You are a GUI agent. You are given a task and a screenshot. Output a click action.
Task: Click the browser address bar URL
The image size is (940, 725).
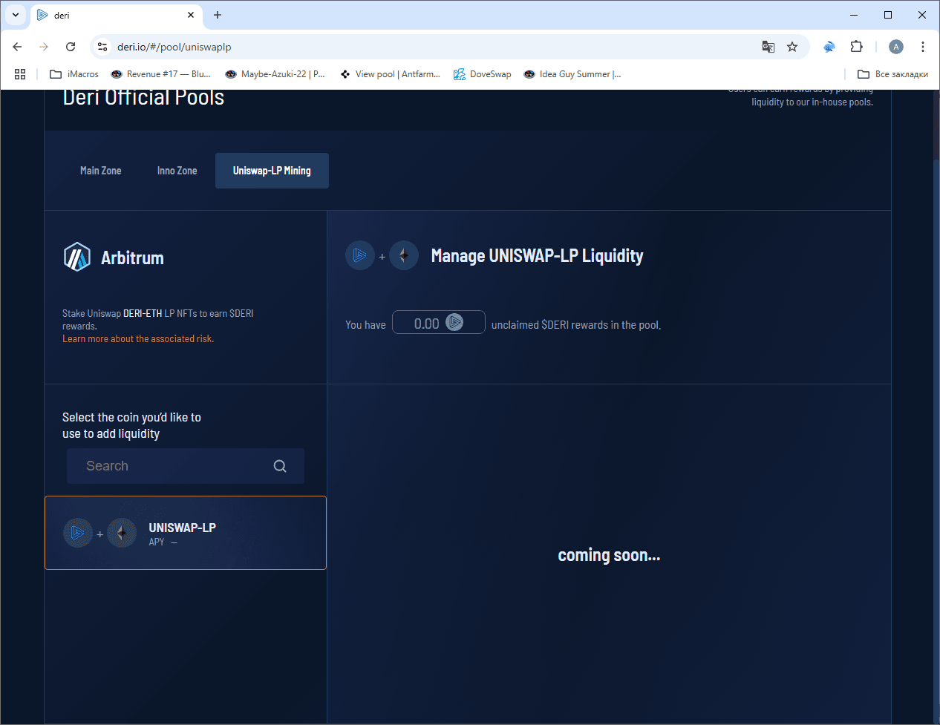(x=174, y=47)
